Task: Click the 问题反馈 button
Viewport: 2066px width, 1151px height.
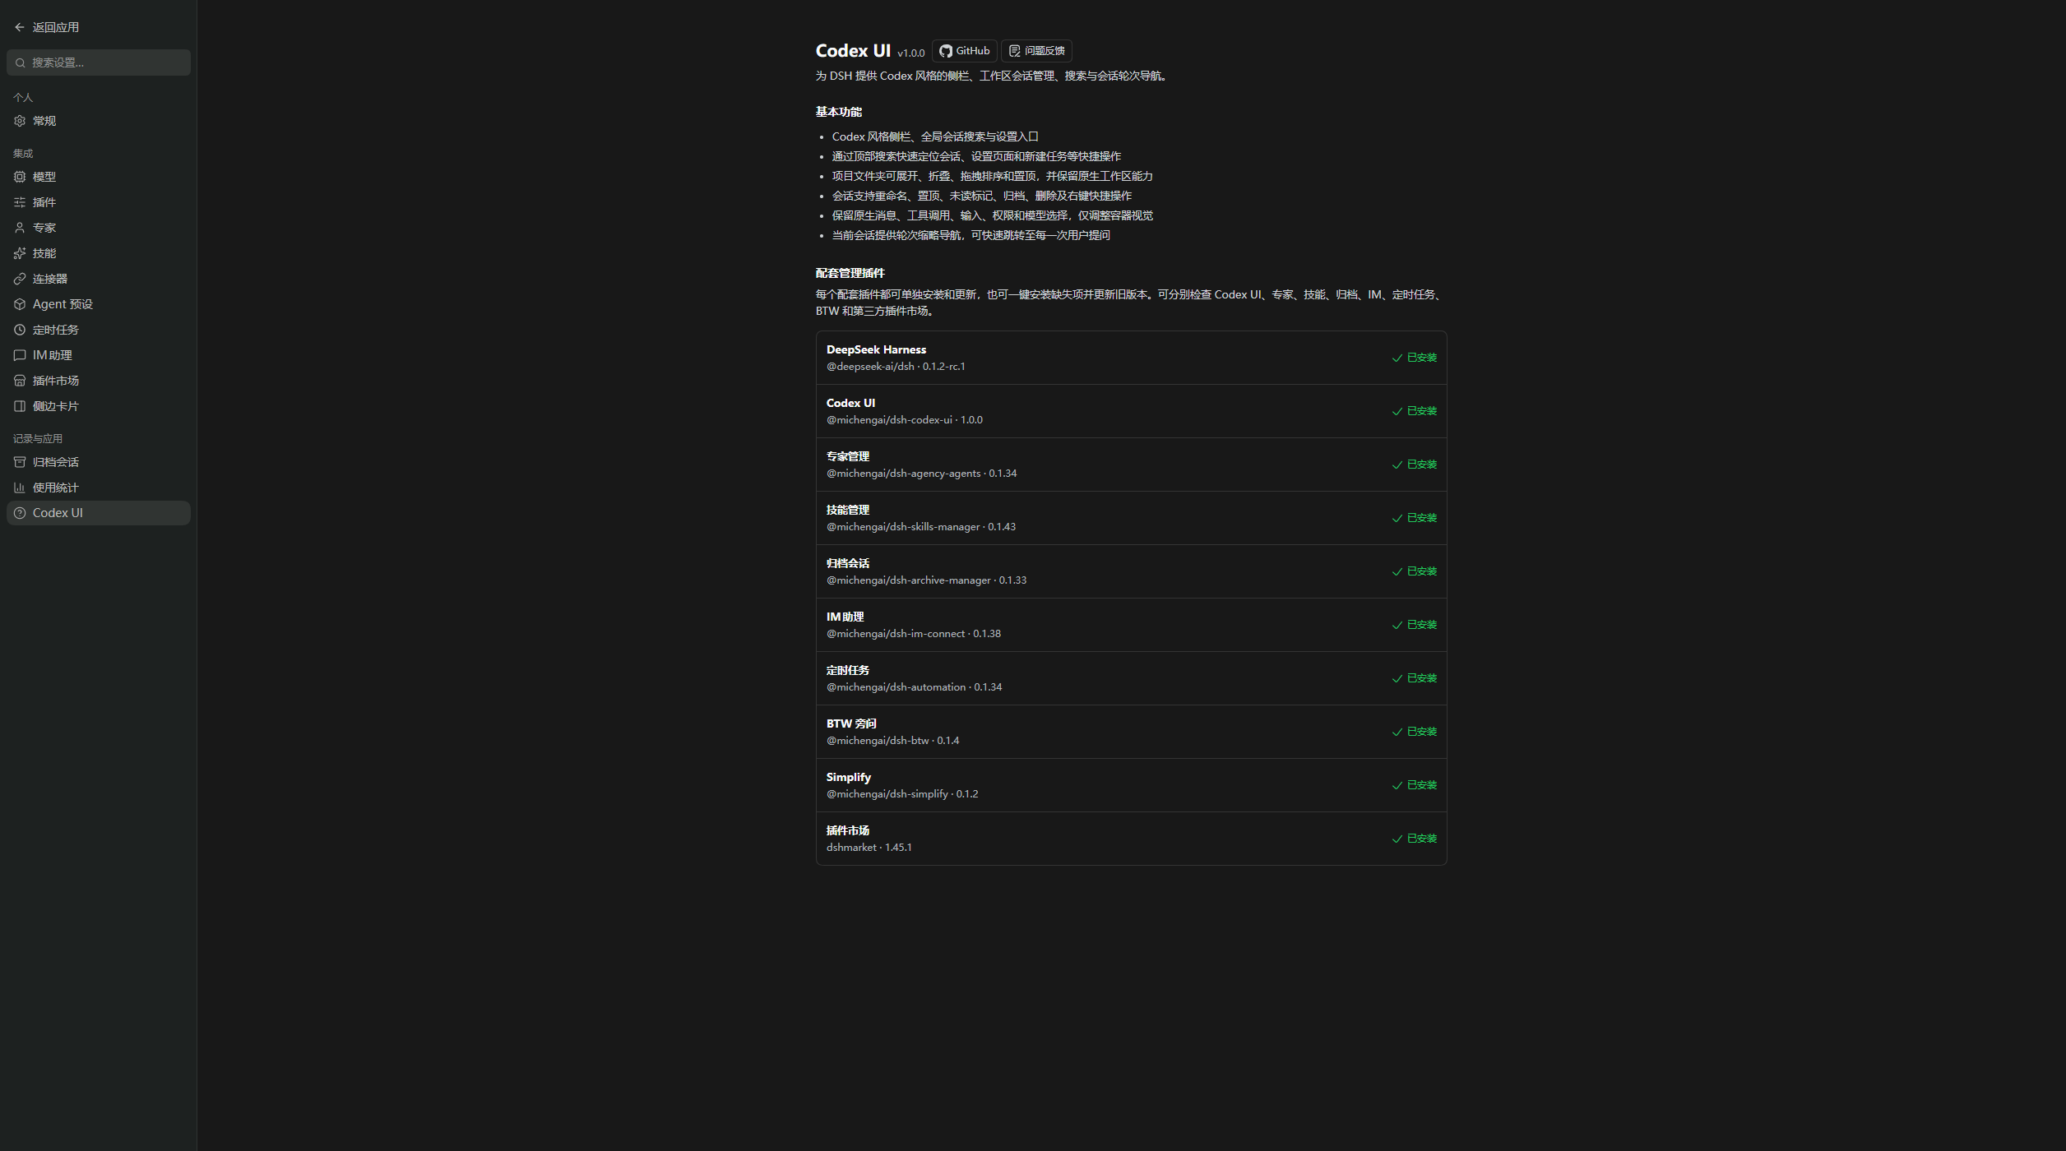Action: coord(1036,51)
